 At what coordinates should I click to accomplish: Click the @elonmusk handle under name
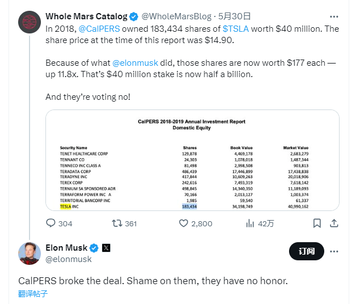68,259
